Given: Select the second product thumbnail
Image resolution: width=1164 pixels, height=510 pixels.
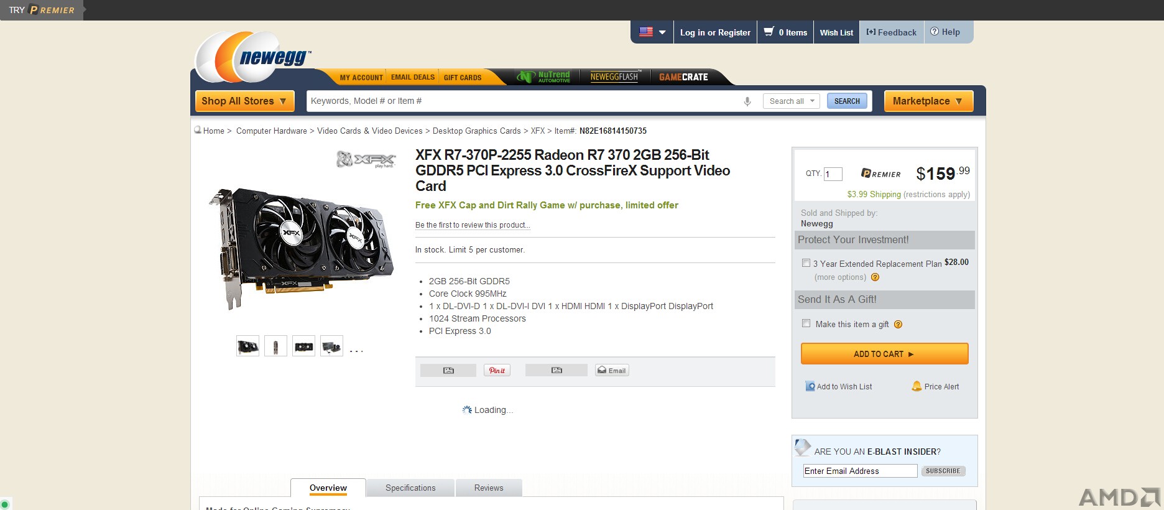Looking at the screenshot, I should pyautogui.click(x=275, y=346).
